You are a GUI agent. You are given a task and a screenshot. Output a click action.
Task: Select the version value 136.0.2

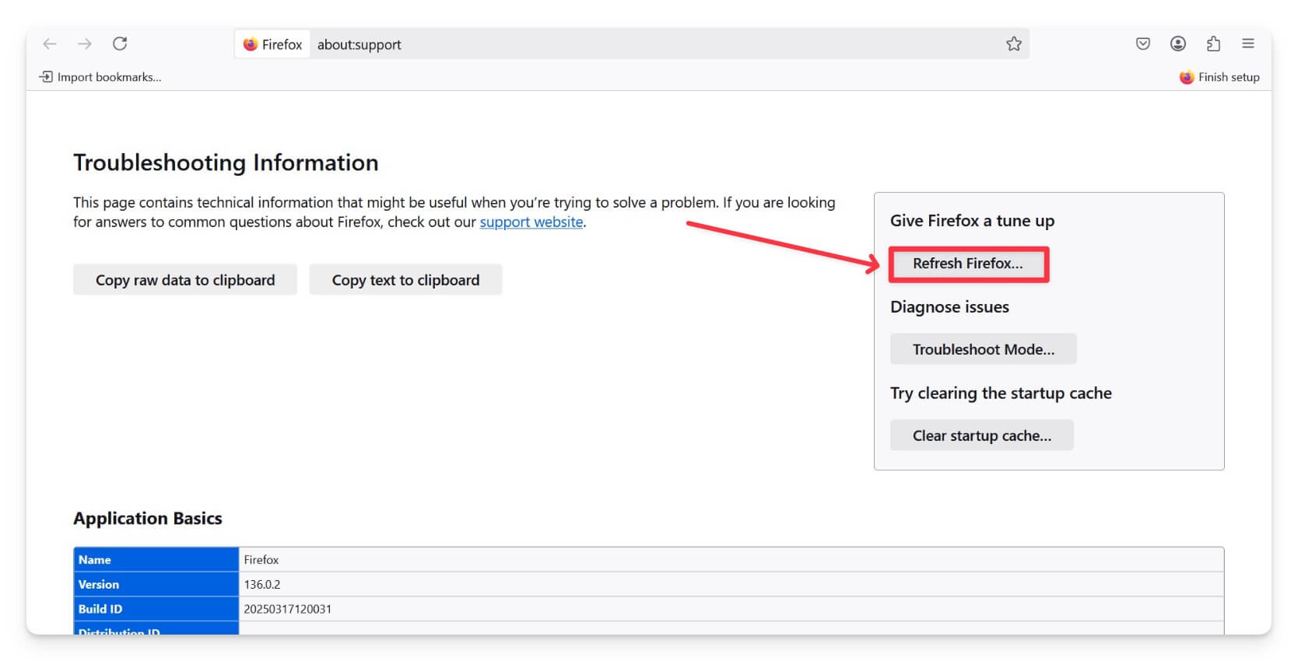tap(262, 585)
